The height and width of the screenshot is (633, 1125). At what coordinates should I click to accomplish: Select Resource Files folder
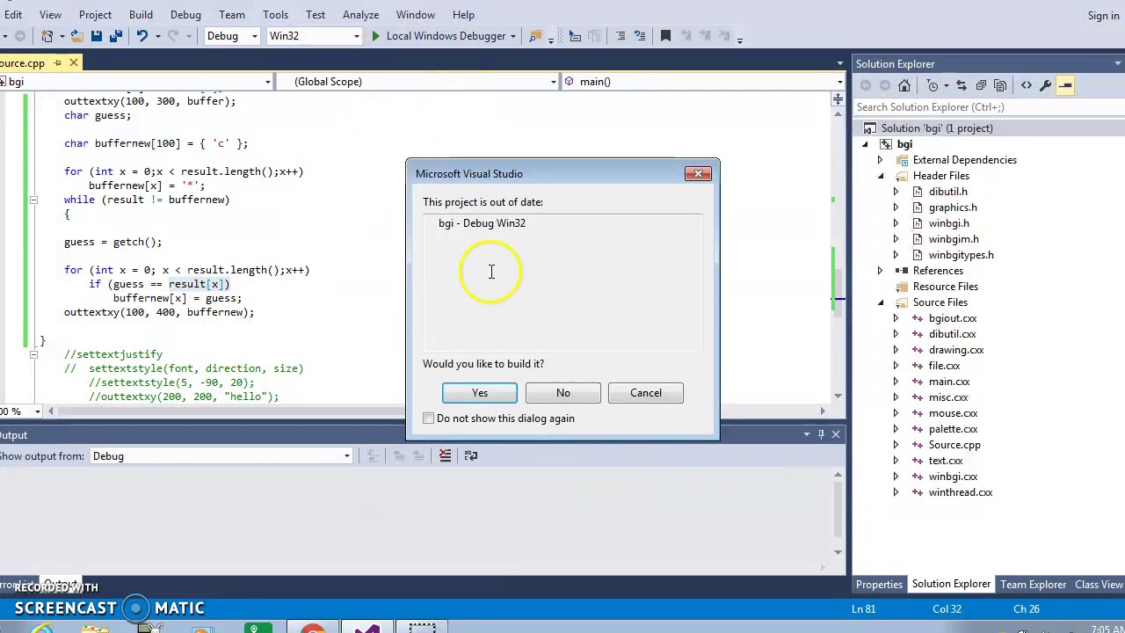pyautogui.click(x=945, y=287)
